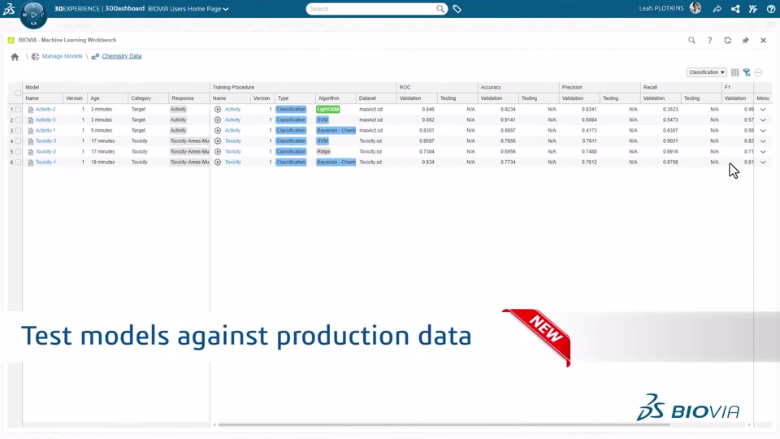Sort by ROC Validation column header
This screenshot has width=780, height=439.
pos(417,98)
